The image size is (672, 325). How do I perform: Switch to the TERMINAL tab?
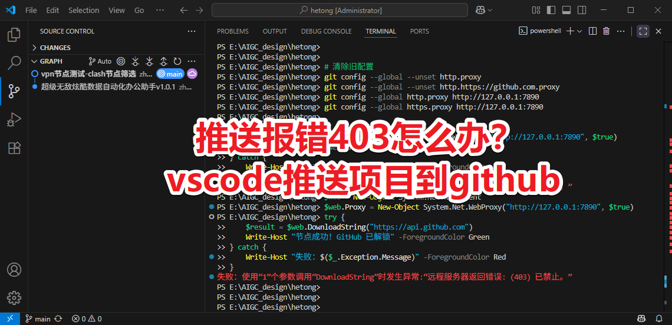(x=381, y=31)
